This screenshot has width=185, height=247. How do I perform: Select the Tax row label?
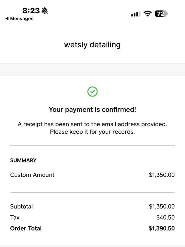click(15, 218)
